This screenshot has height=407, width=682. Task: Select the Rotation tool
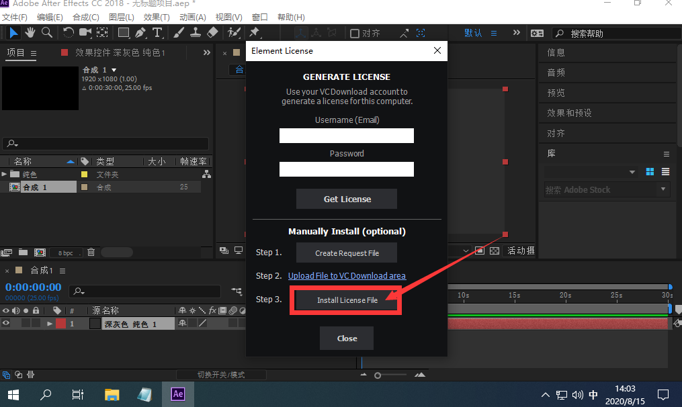(x=69, y=33)
